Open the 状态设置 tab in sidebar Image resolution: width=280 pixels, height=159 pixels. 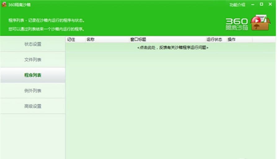tap(33, 44)
